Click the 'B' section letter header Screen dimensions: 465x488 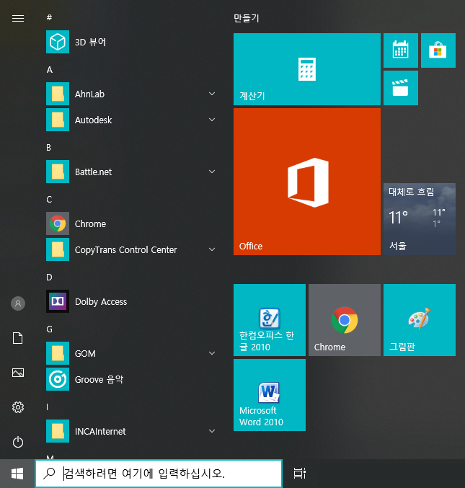pyautogui.click(x=48, y=148)
